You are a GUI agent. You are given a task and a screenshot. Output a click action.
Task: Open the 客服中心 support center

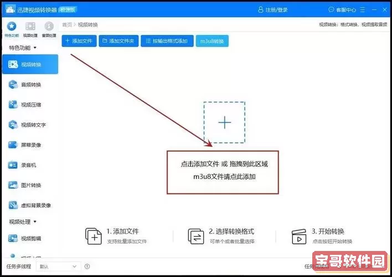pyautogui.click(x=342, y=10)
